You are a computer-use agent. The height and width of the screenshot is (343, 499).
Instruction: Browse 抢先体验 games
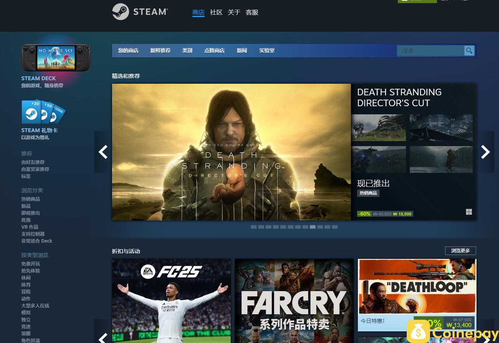click(31, 271)
